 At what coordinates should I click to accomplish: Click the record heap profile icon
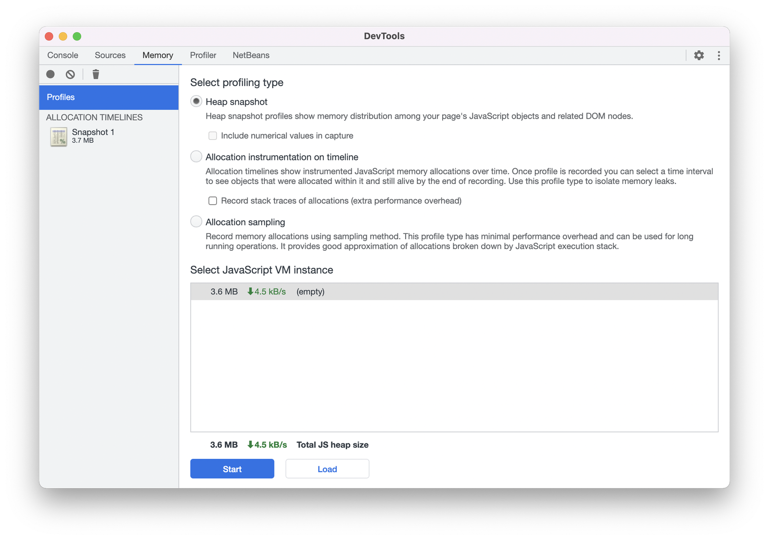[x=50, y=74]
